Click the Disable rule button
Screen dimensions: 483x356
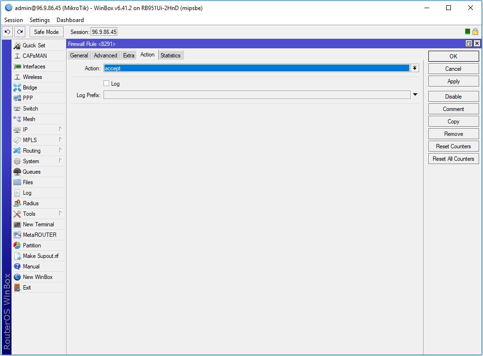click(x=453, y=97)
